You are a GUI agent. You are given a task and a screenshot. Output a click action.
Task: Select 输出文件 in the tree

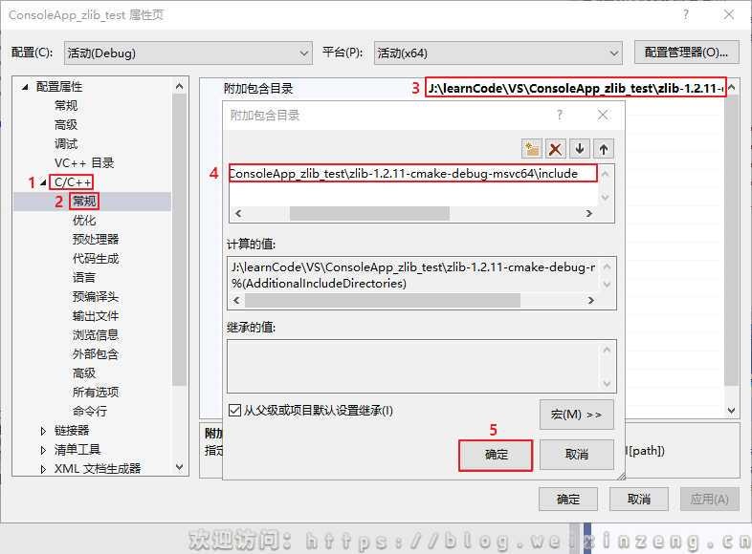(x=96, y=315)
